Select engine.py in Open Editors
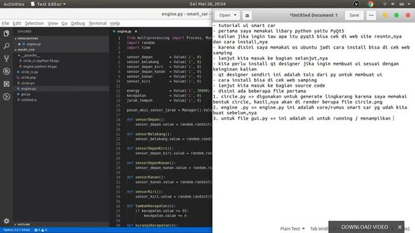This screenshot has height=233, width=415. pyautogui.click(x=34, y=44)
